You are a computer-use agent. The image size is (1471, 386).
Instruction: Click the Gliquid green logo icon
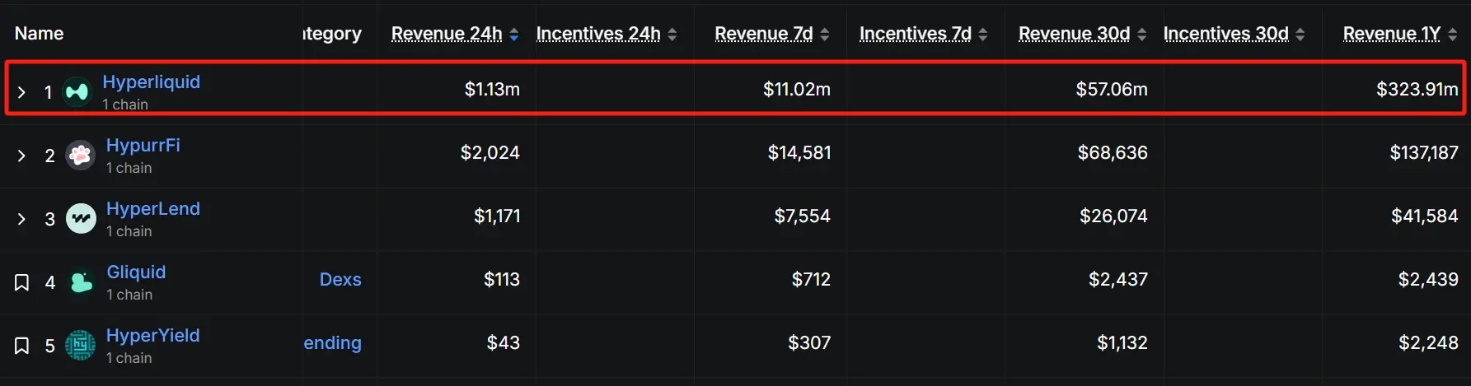(81, 282)
